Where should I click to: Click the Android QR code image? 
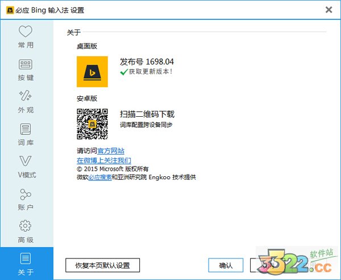click(x=92, y=124)
